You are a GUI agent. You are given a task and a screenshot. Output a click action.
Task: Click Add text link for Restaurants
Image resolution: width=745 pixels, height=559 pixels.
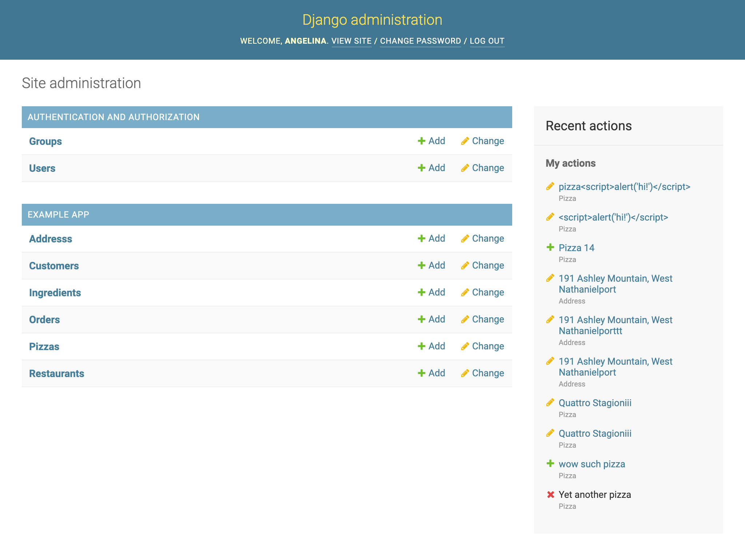(x=437, y=373)
